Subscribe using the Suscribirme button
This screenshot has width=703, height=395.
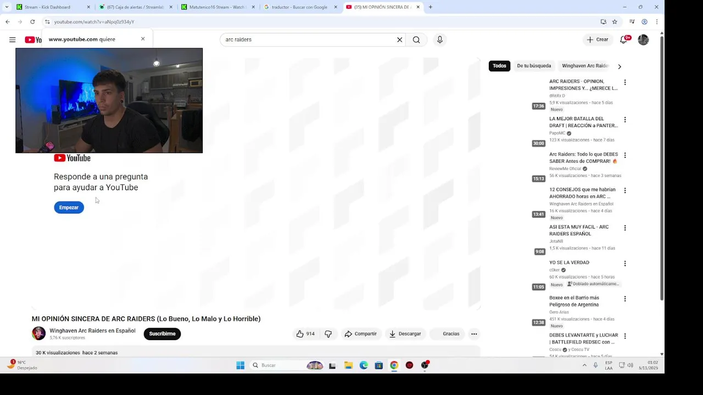pyautogui.click(x=162, y=334)
